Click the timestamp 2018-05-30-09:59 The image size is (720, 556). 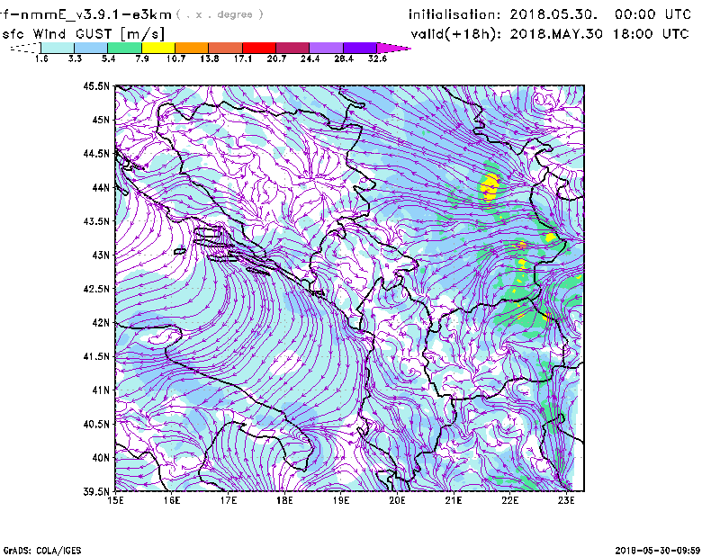tap(658, 551)
